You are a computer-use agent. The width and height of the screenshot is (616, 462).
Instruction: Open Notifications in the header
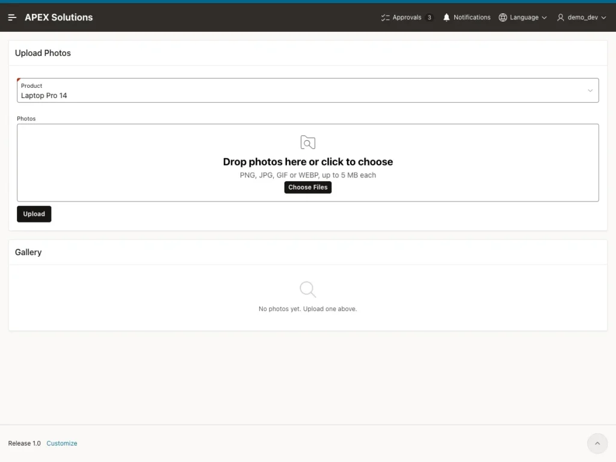pos(467,17)
